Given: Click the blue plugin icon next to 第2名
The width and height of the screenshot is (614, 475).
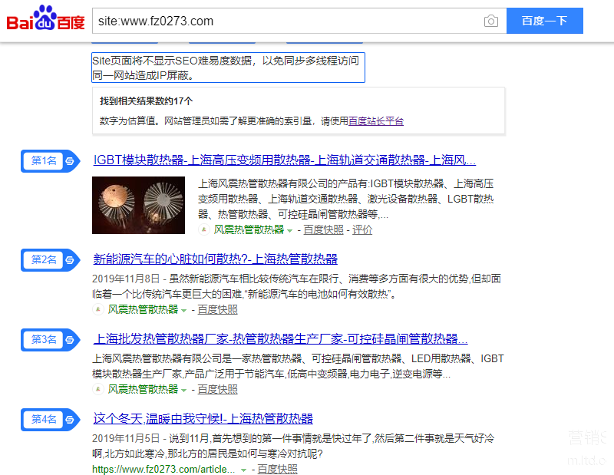Looking at the screenshot, I should pos(69,260).
